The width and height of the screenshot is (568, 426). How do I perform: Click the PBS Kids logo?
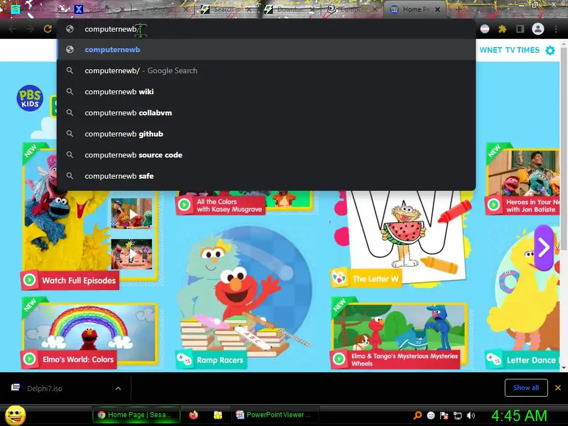click(x=30, y=98)
